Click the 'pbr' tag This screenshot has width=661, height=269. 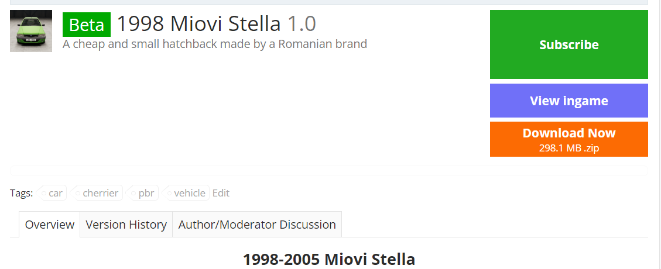[x=146, y=193]
